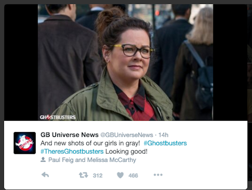
Task: Click the tweet text about girls in gray
Action: point(90,143)
